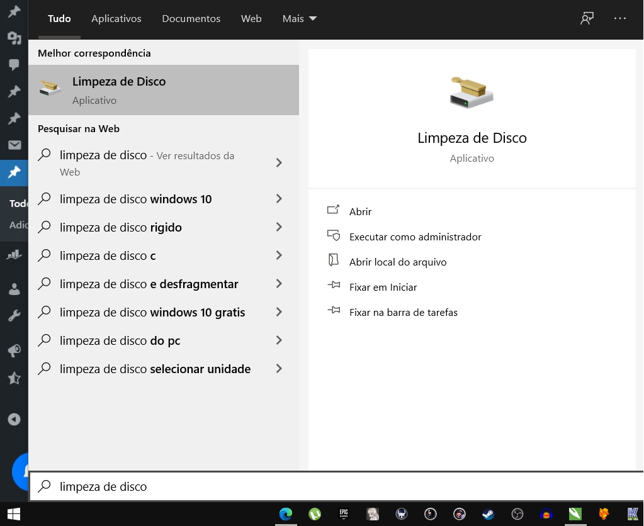The image size is (644, 526).
Task: Open comments bubble icon in background sidebar
Action: (14, 64)
